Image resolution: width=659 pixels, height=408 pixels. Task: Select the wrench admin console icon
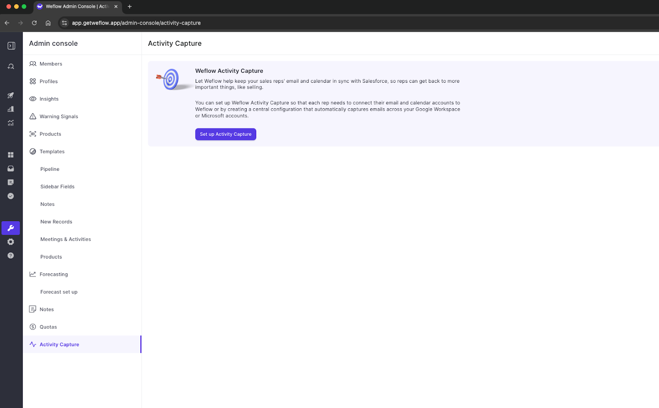[11, 228]
